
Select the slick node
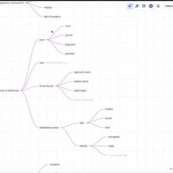[107, 128]
